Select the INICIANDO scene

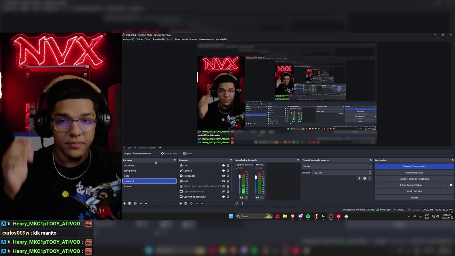click(149, 165)
